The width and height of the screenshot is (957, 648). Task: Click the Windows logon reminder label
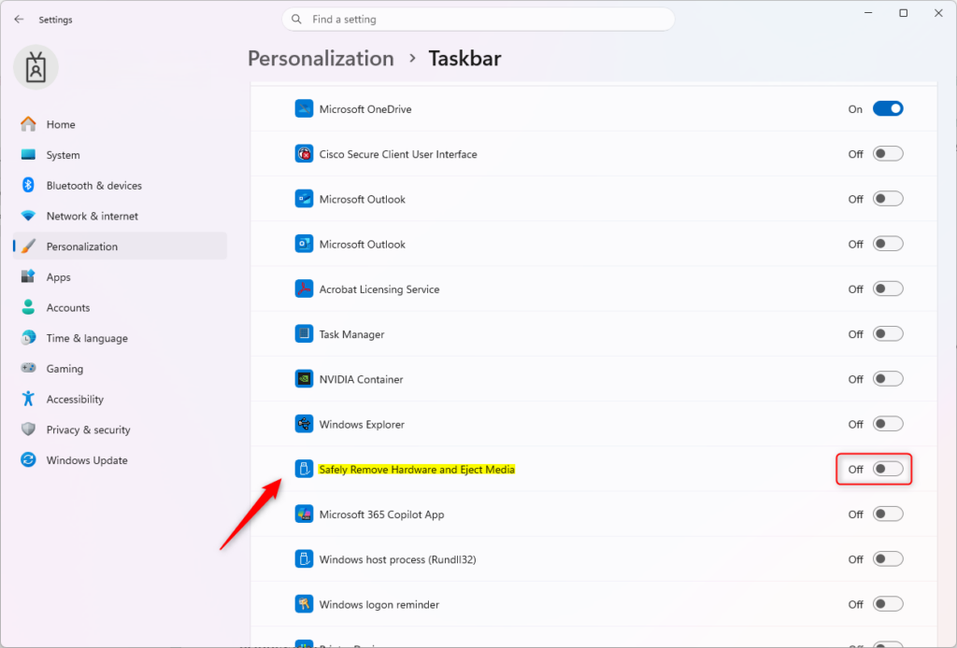[379, 605]
